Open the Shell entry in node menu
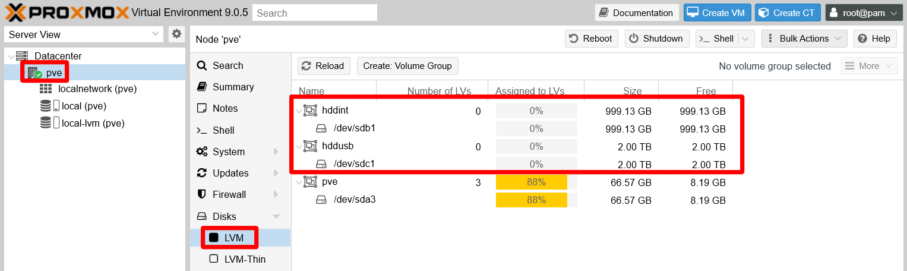Image resolution: width=907 pixels, height=271 pixels. (x=240, y=130)
